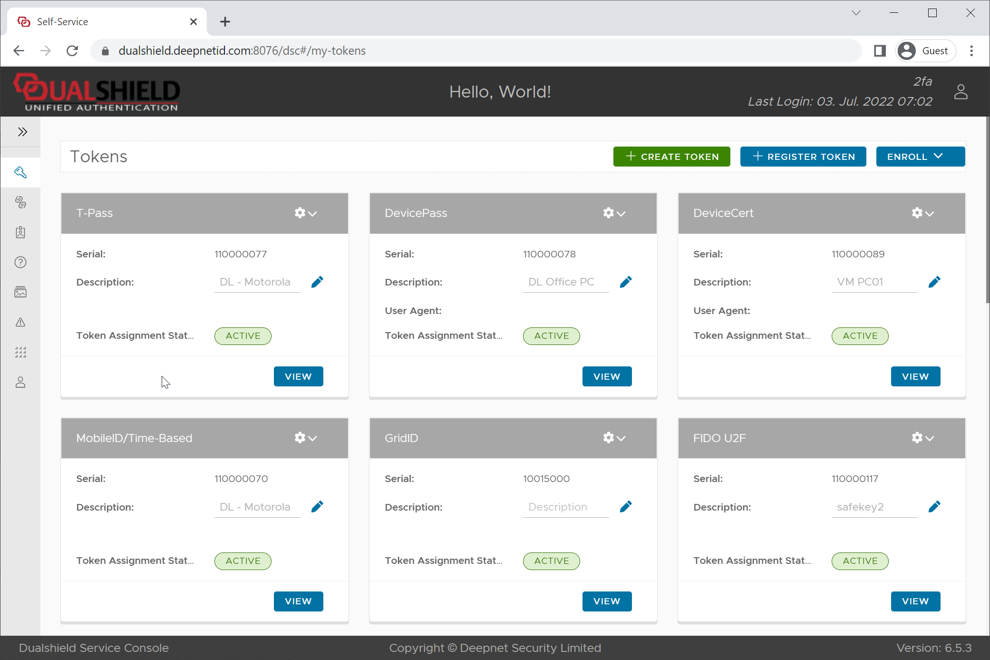Viewport: 990px width, 660px height.
Task: Click the CREATE TOKEN button
Action: (x=671, y=157)
